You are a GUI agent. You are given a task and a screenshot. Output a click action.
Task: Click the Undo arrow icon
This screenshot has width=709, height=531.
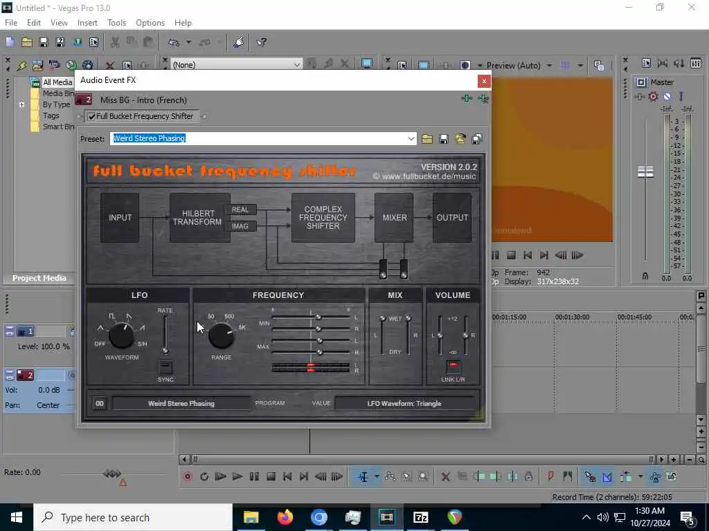click(x=174, y=42)
